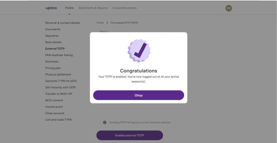277x143 pixels.
Task: Open the Profile tab
Action: (x=69, y=8)
